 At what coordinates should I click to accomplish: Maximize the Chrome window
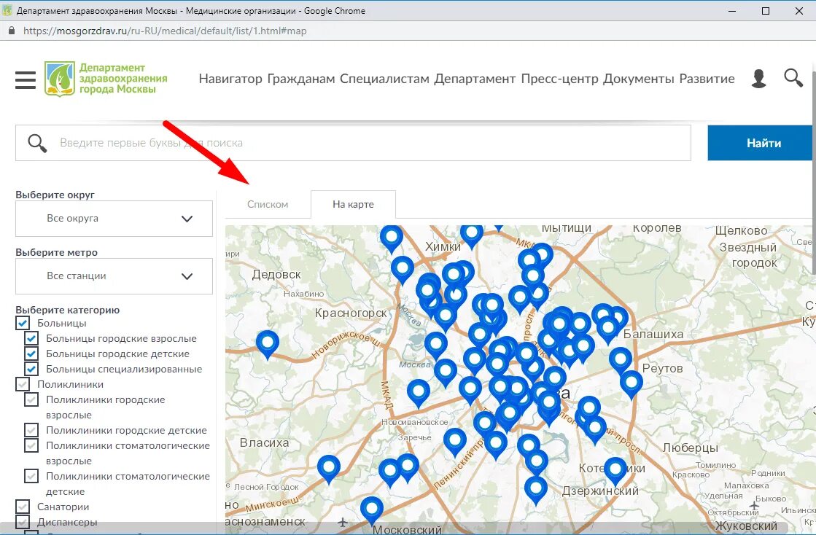[766, 11]
